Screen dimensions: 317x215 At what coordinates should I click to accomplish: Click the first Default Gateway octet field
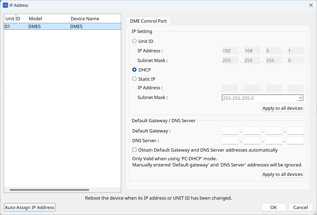pos(230,131)
